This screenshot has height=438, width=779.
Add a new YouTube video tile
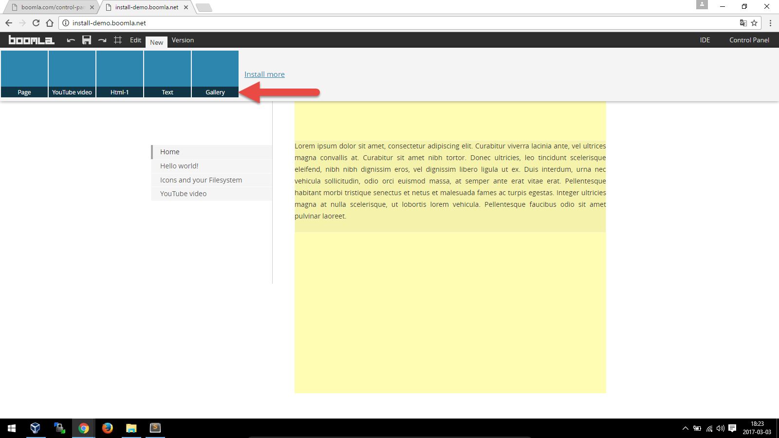point(72,74)
